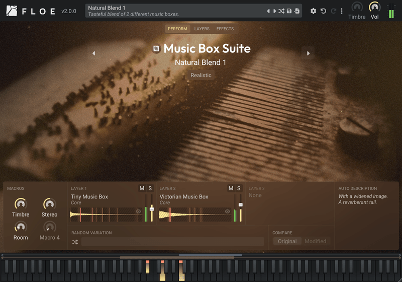Load next preset with right arrow in preset bar
Image resolution: width=402 pixels, height=282 pixels.
click(274, 11)
